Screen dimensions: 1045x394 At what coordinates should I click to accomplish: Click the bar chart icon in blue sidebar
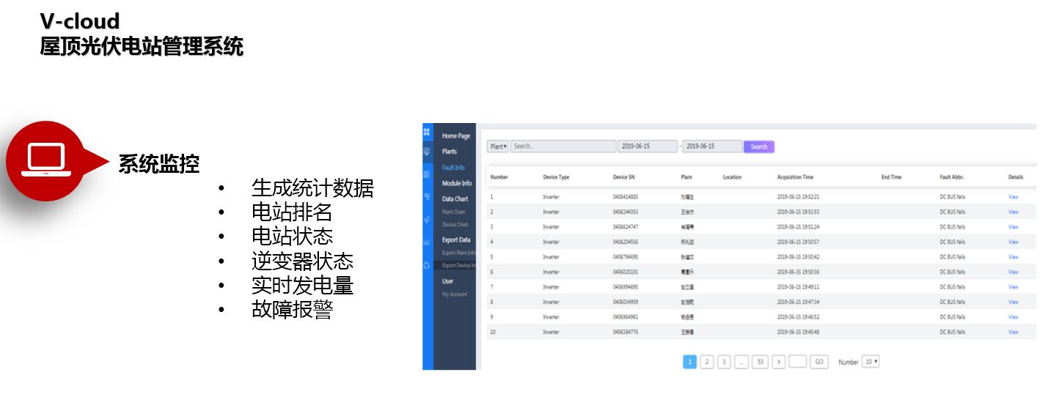(428, 242)
